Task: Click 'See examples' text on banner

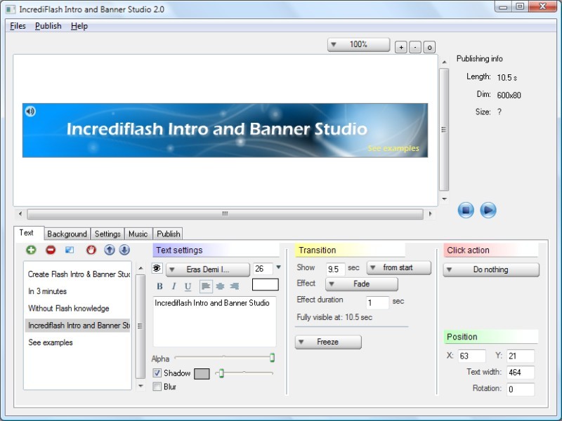Action: (393, 148)
